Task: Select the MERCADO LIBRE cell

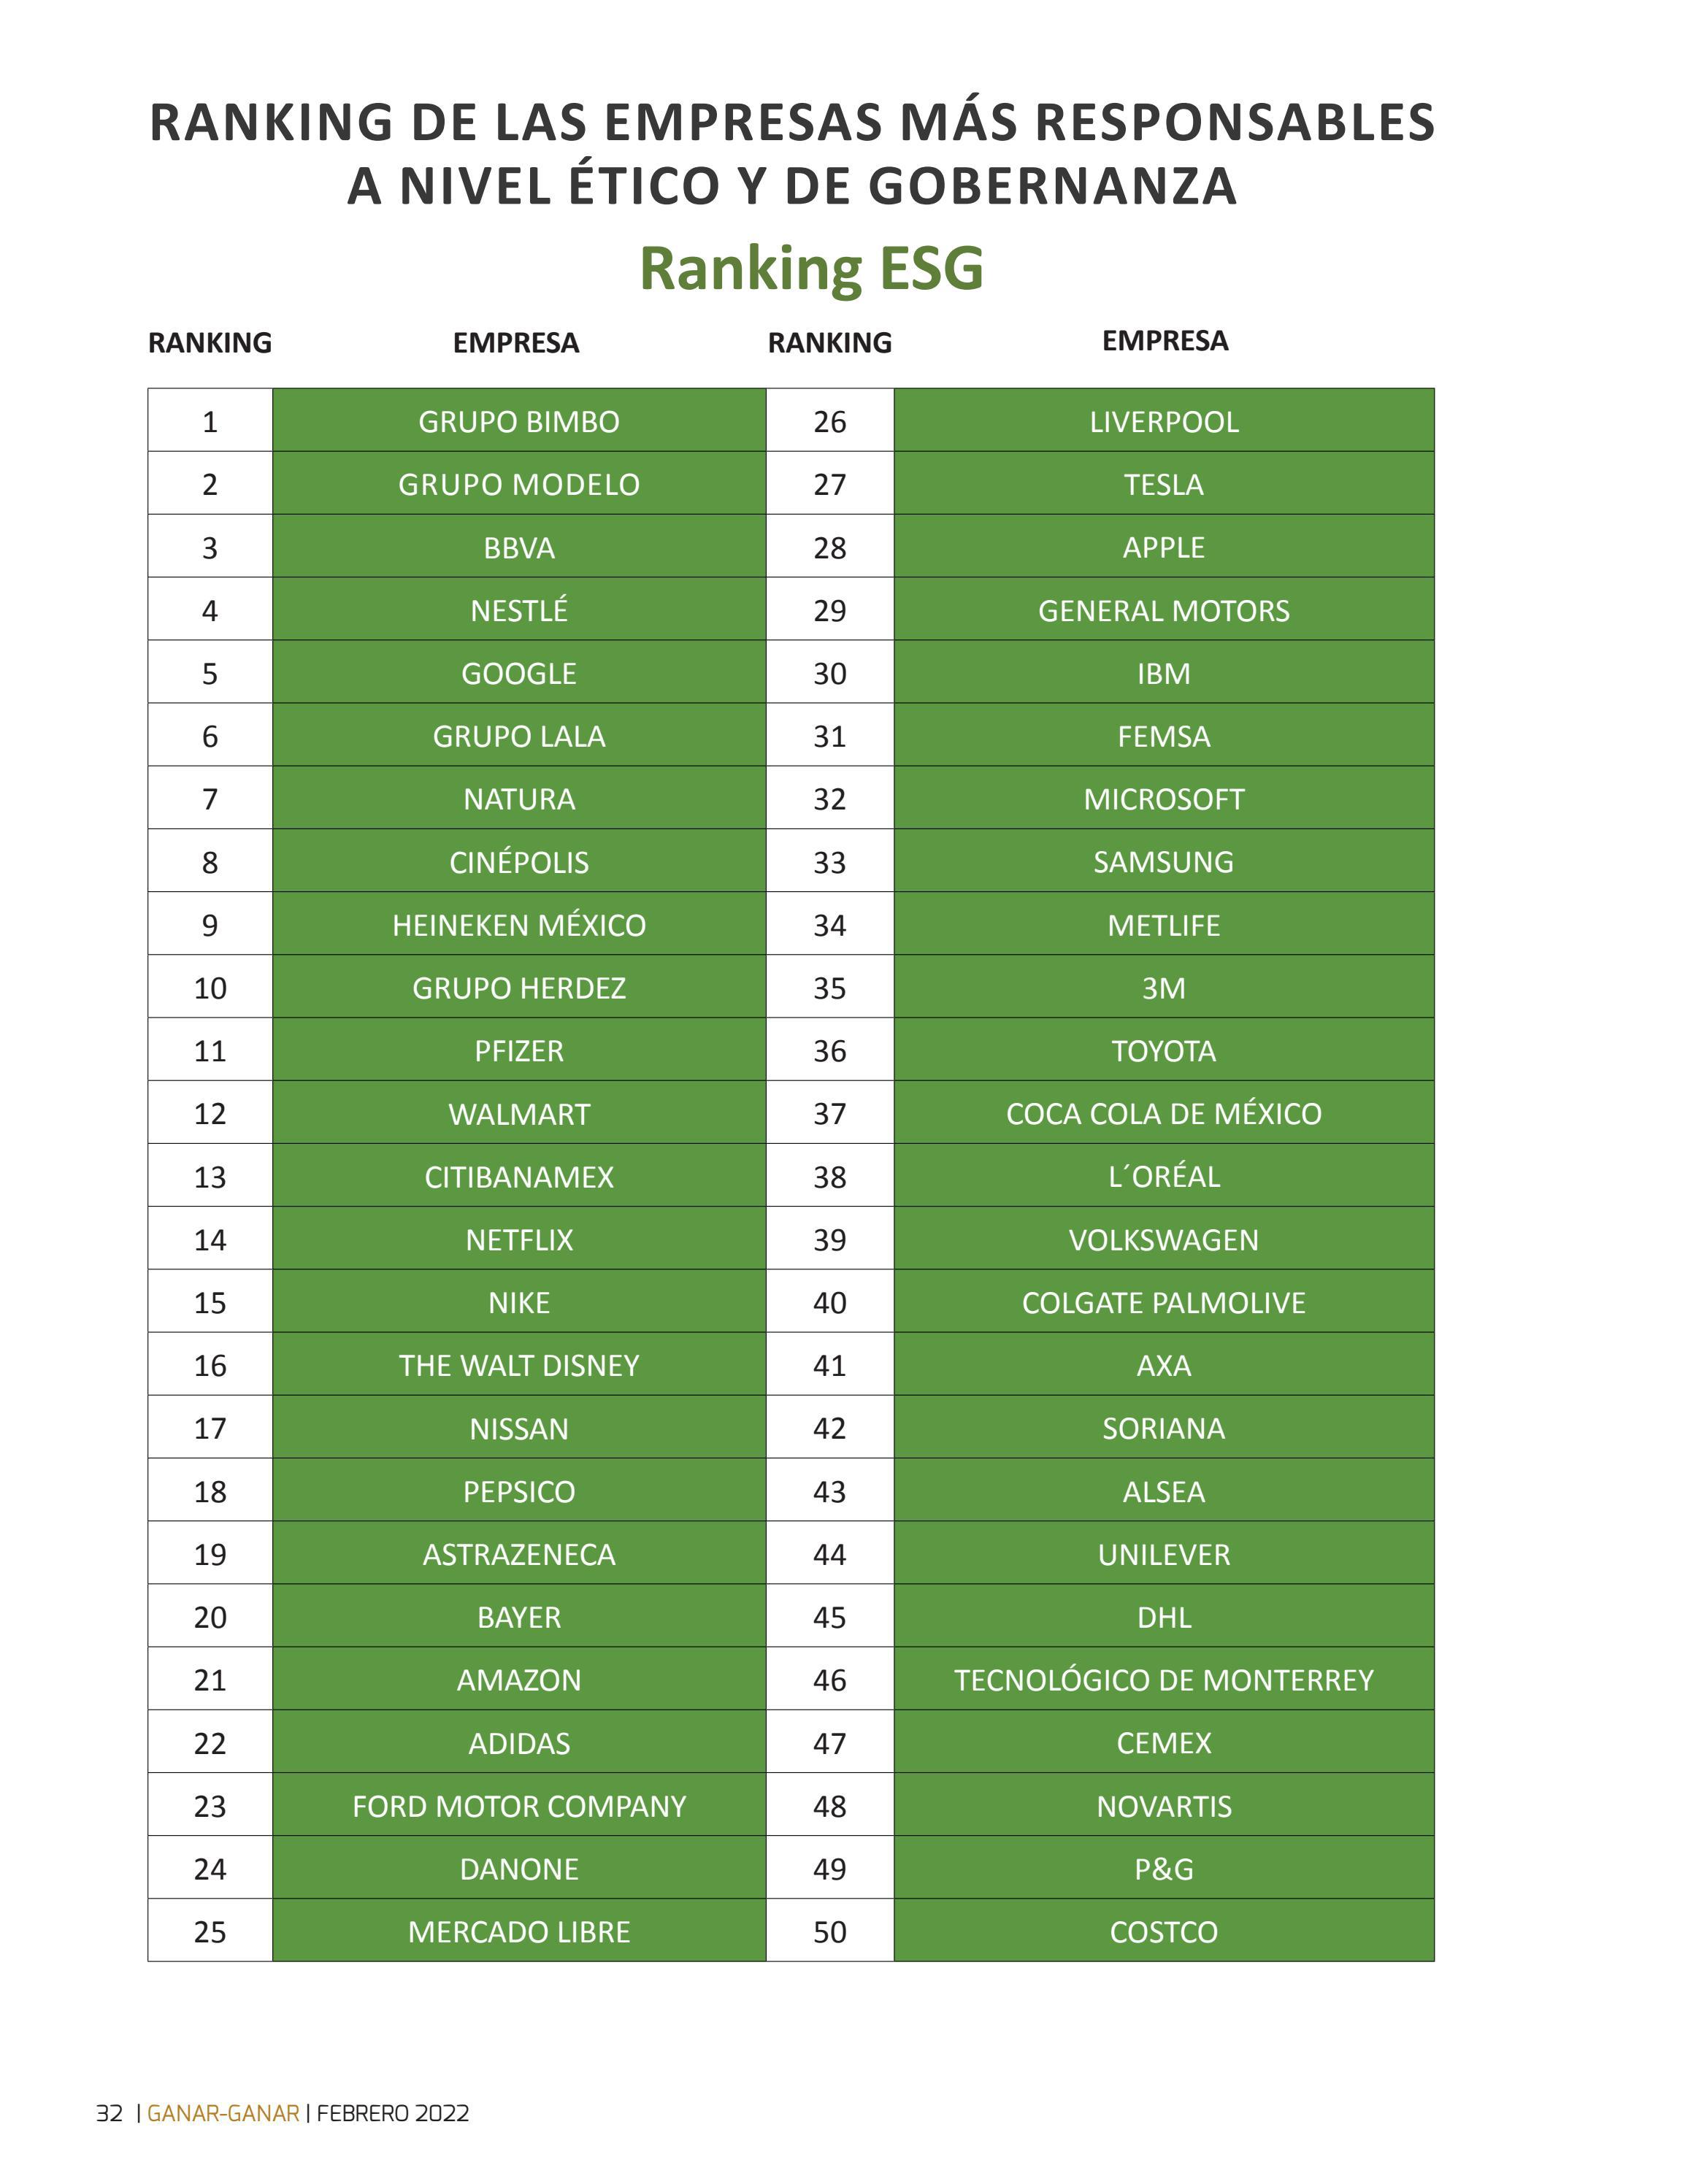Action: [519, 1932]
